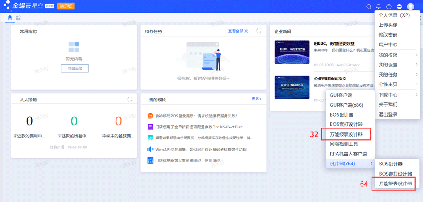The image size is (423, 202).
Task: Open the 企业自建新闻指引 thumbnail
Action: click(292, 87)
